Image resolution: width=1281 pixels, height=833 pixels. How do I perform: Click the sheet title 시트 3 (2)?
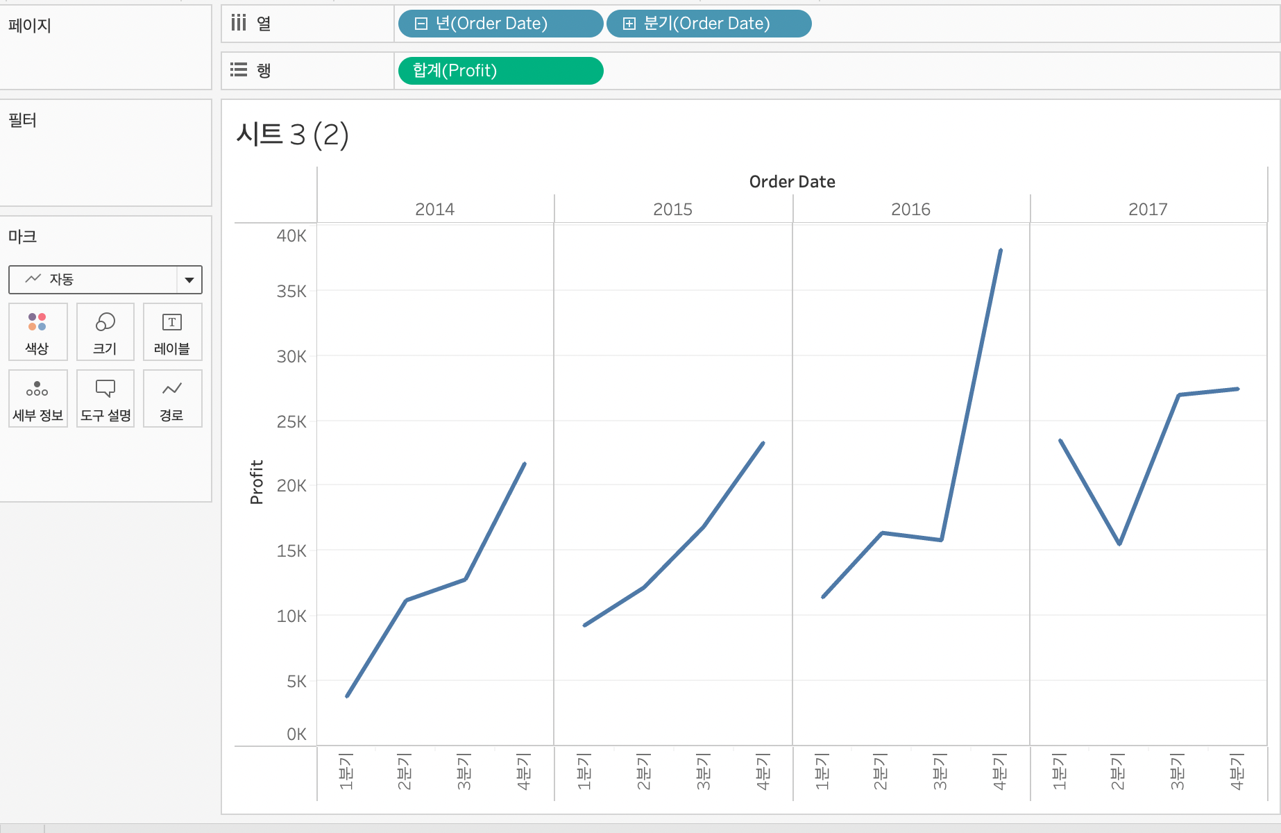[x=292, y=135]
